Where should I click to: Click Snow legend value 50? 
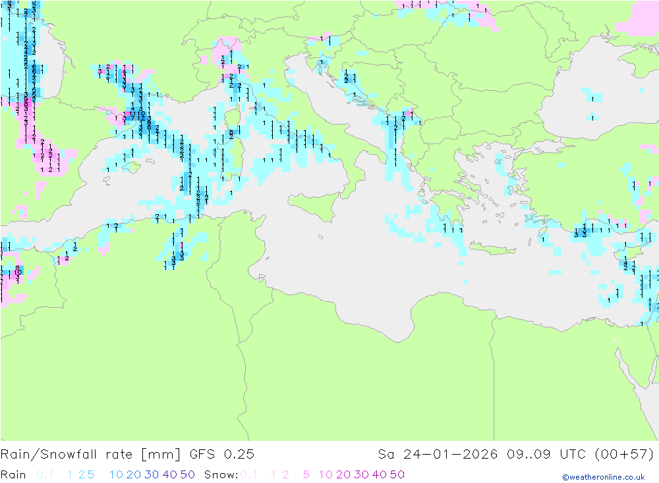[397, 474]
